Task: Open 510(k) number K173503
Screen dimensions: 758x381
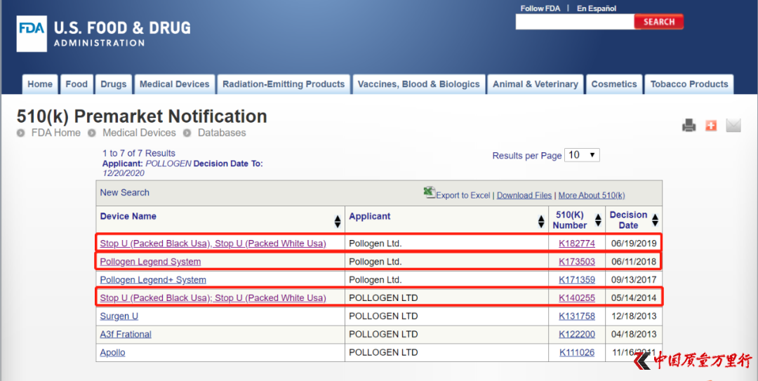Action: tap(577, 262)
